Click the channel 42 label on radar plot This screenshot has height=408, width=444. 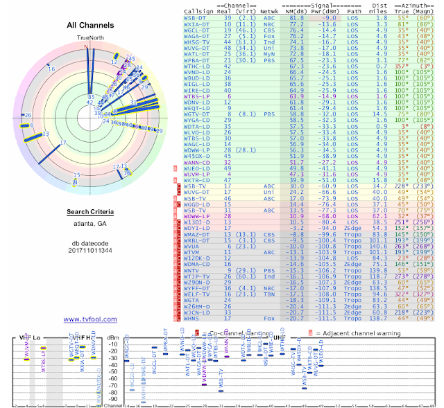(89, 103)
